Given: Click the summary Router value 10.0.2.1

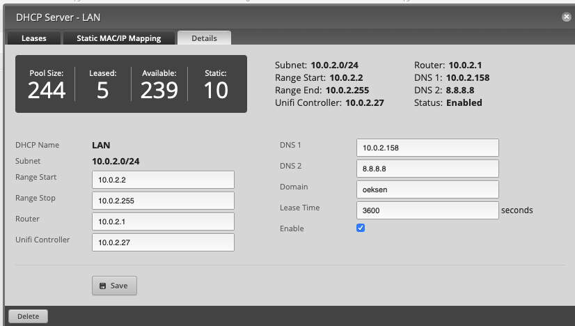Looking at the screenshot, I should pos(465,65).
